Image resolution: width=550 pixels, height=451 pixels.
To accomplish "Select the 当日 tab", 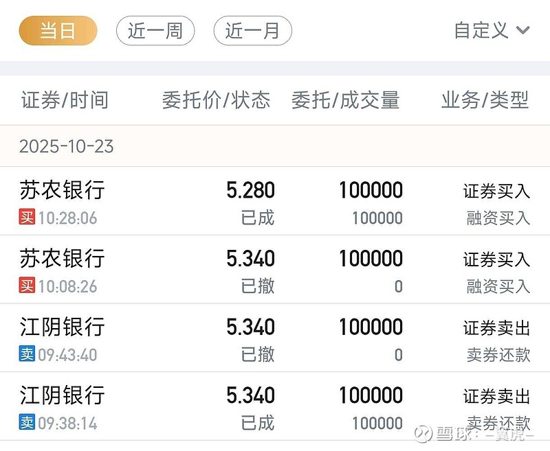I will pos(58,31).
